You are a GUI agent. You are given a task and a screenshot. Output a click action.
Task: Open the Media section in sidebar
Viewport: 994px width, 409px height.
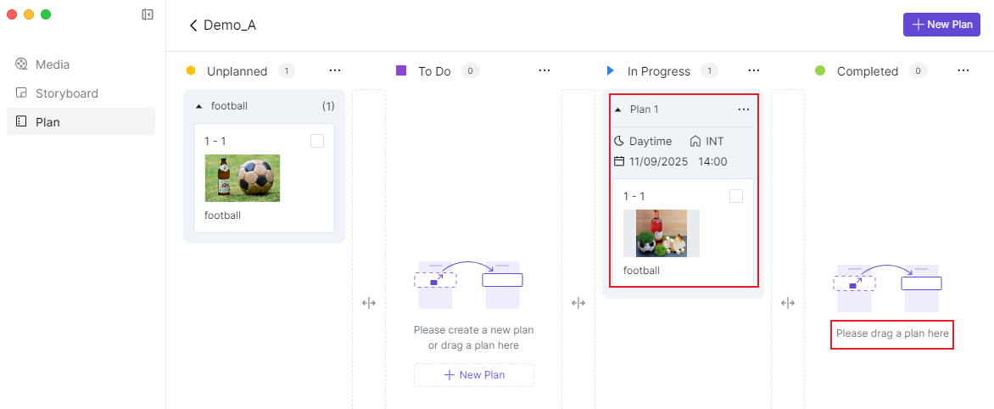coord(52,64)
